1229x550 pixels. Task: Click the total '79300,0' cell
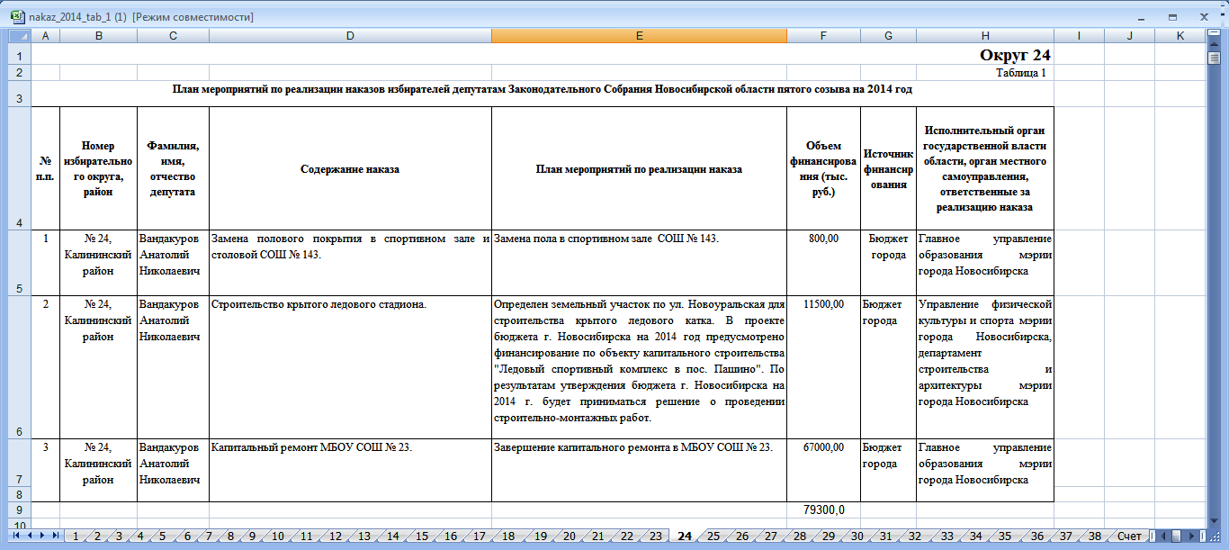pos(823,510)
